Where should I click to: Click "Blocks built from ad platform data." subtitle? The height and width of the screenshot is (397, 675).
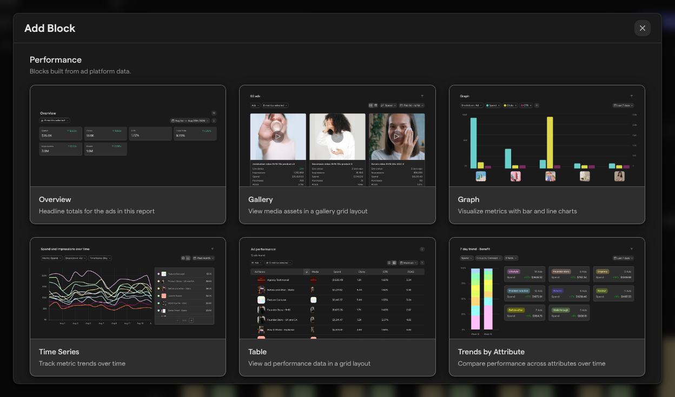81,71
